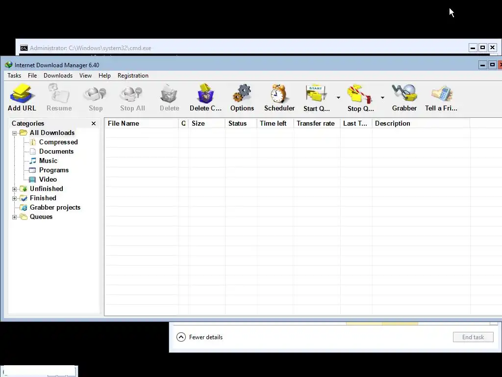Click the Q column header
Screen dimensions: 502x377
(x=183, y=123)
